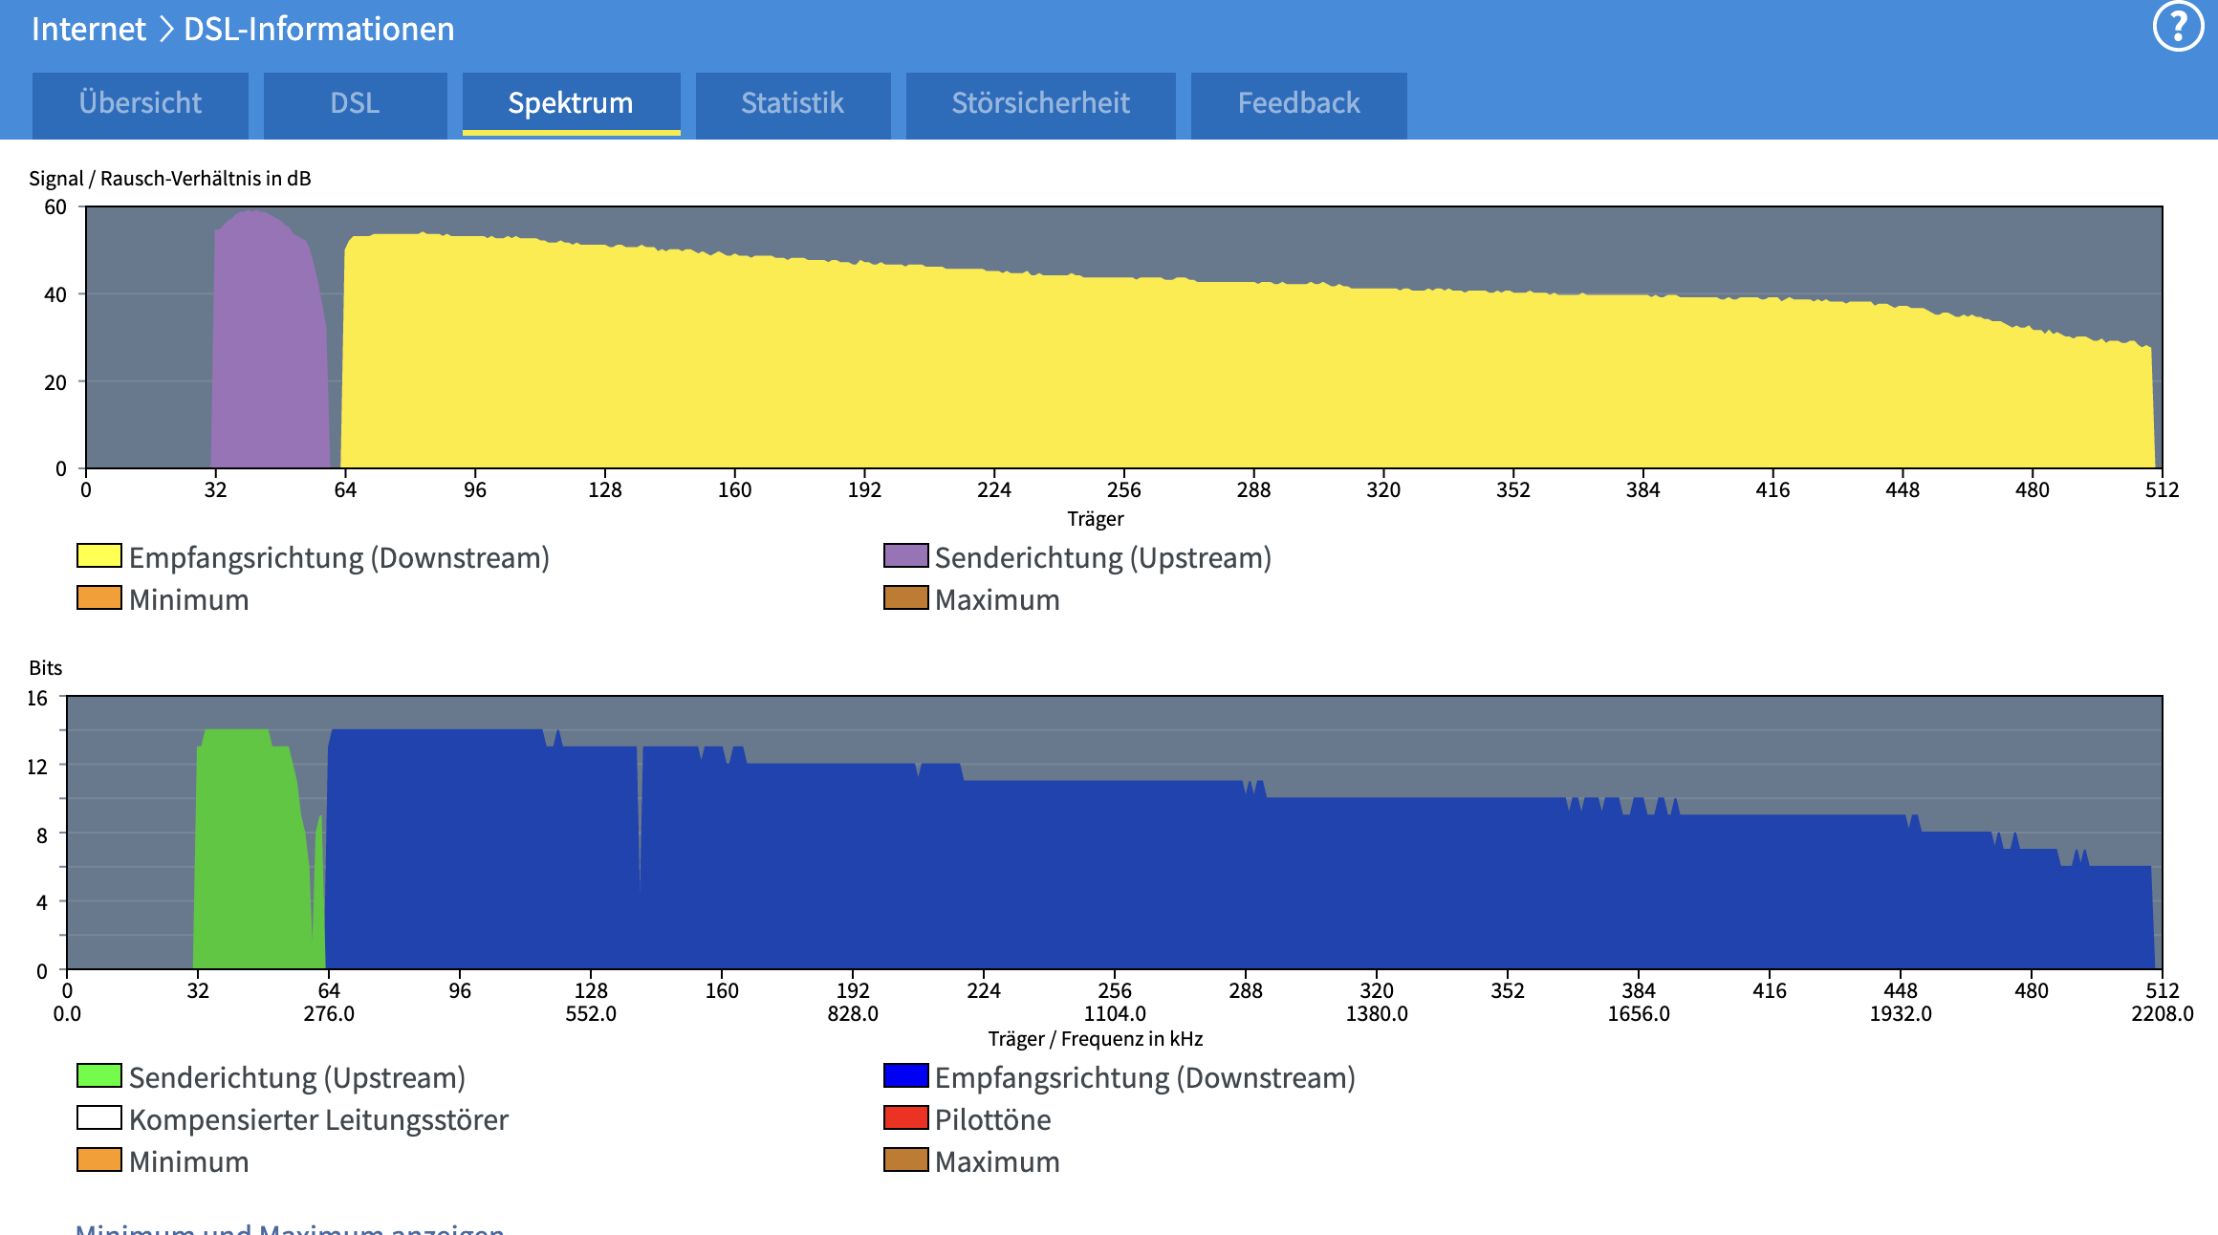2218x1235 pixels.
Task: Click the Internet breadcrumb link
Action: 89,29
